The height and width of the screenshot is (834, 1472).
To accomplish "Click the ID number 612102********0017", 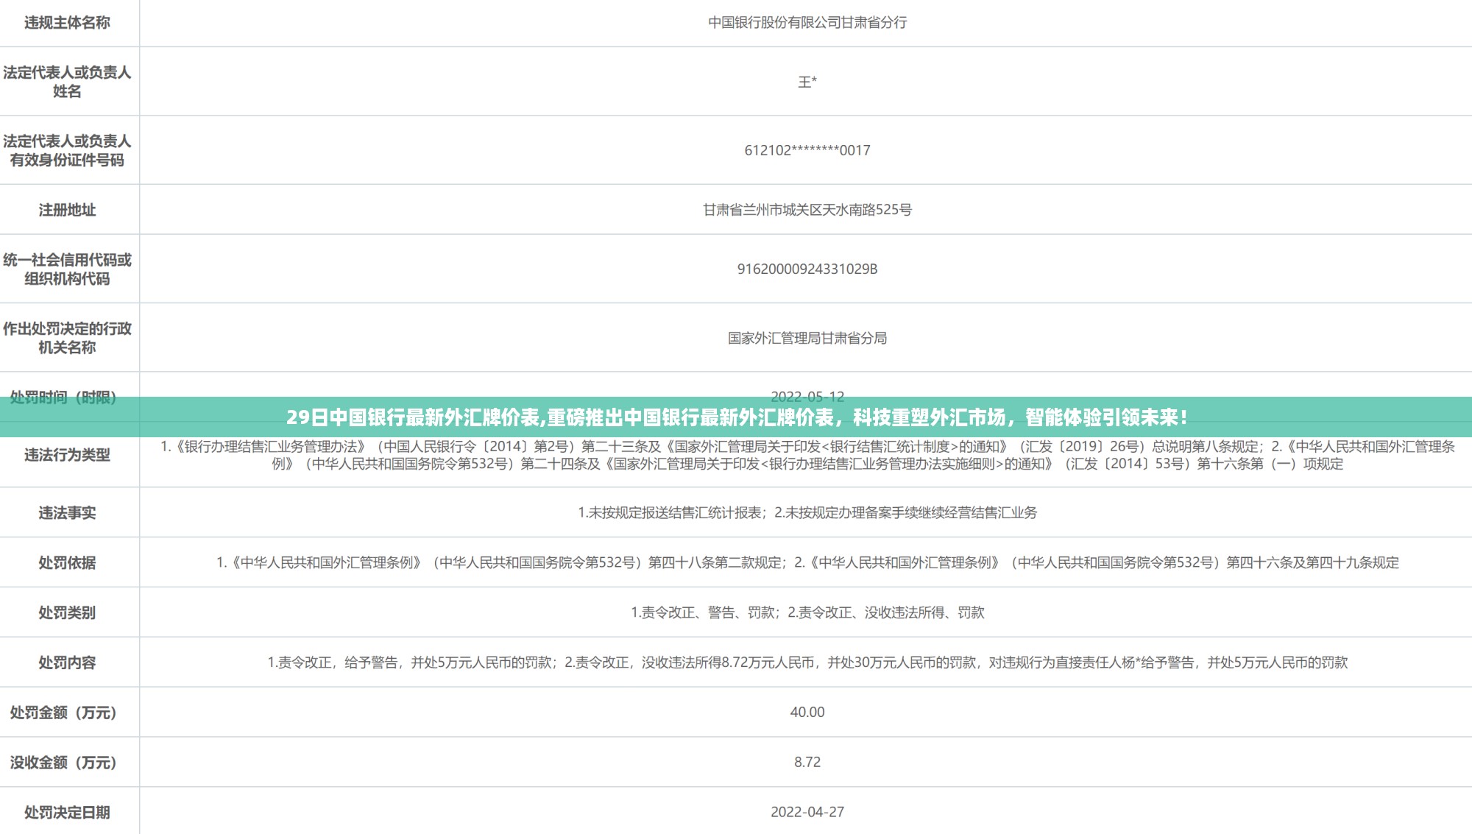I will (x=807, y=150).
